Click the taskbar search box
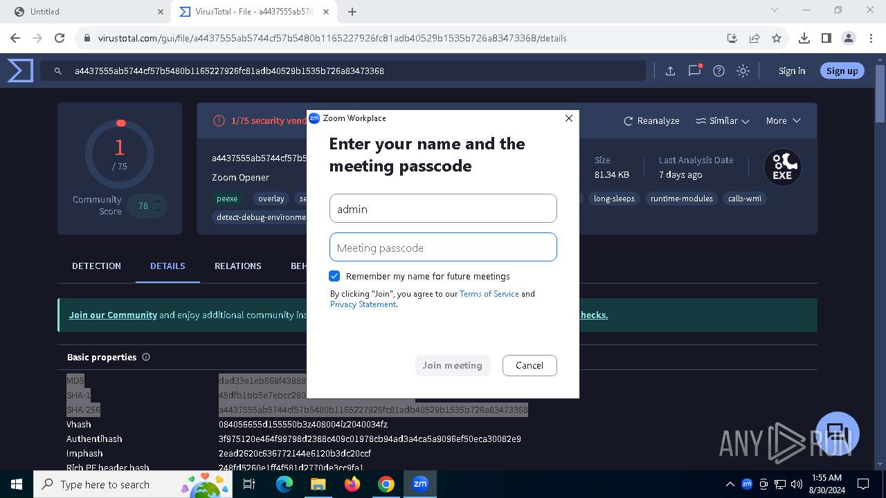This screenshot has width=886, height=498. tap(133, 484)
